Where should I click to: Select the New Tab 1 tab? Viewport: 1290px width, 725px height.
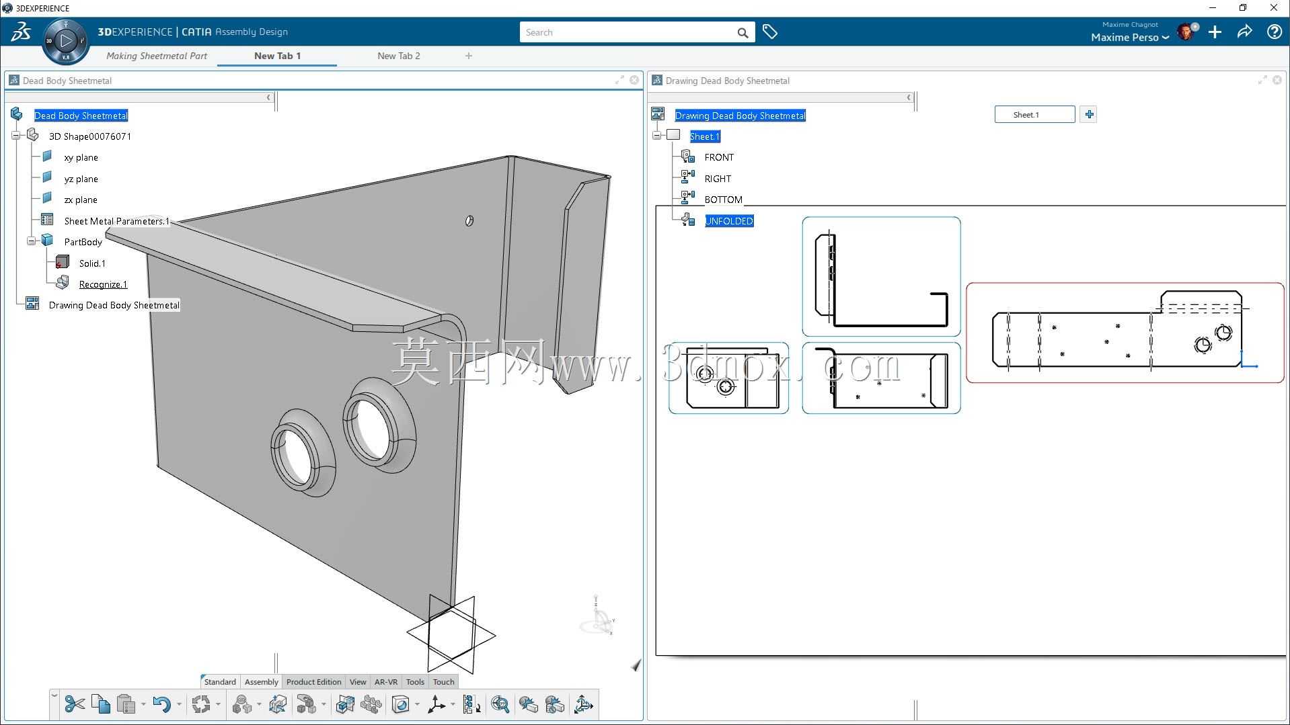coord(277,56)
